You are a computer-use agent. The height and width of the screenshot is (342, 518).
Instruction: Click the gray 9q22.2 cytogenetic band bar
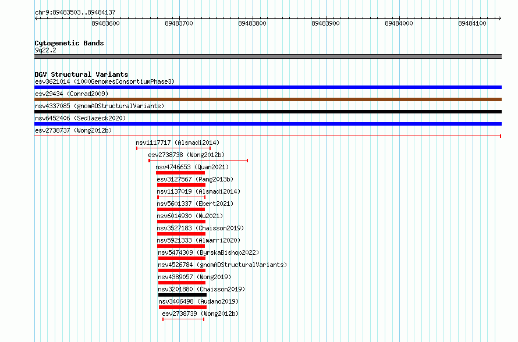[268, 57]
